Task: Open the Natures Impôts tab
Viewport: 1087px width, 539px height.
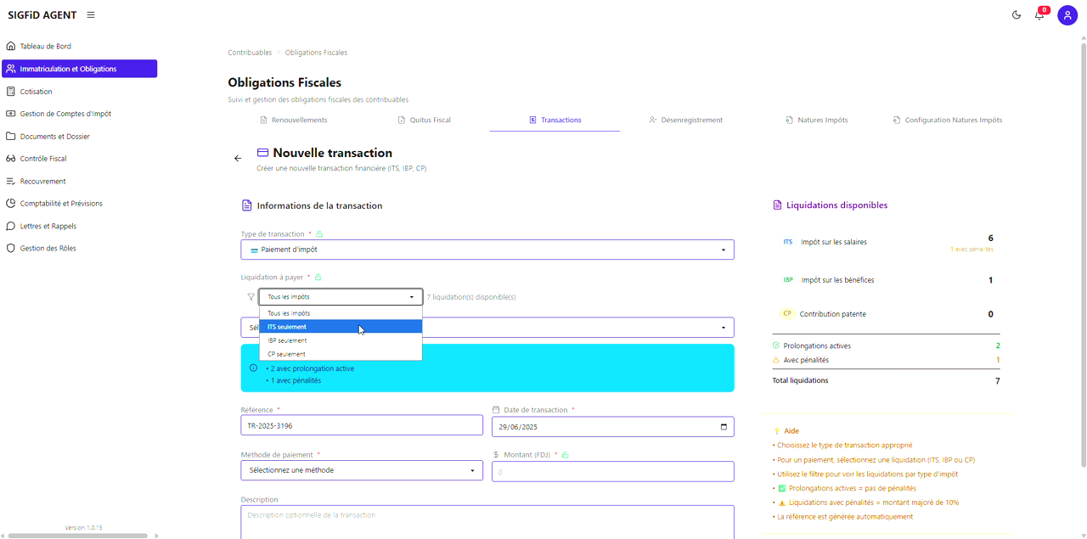Action: 816,121
